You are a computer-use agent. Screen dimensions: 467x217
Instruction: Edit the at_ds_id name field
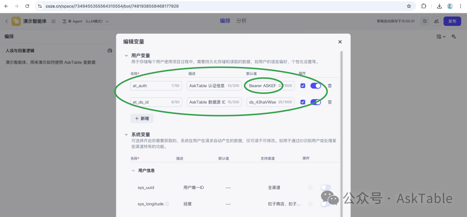(156, 102)
